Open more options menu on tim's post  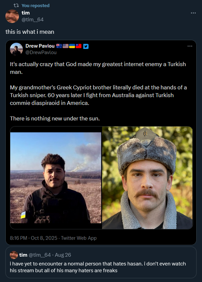pyautogui.click(x=193, y=12)
